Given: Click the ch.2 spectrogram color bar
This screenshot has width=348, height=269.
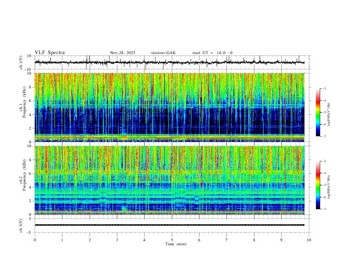Looking at the screenshot, I should coord(318,185).
